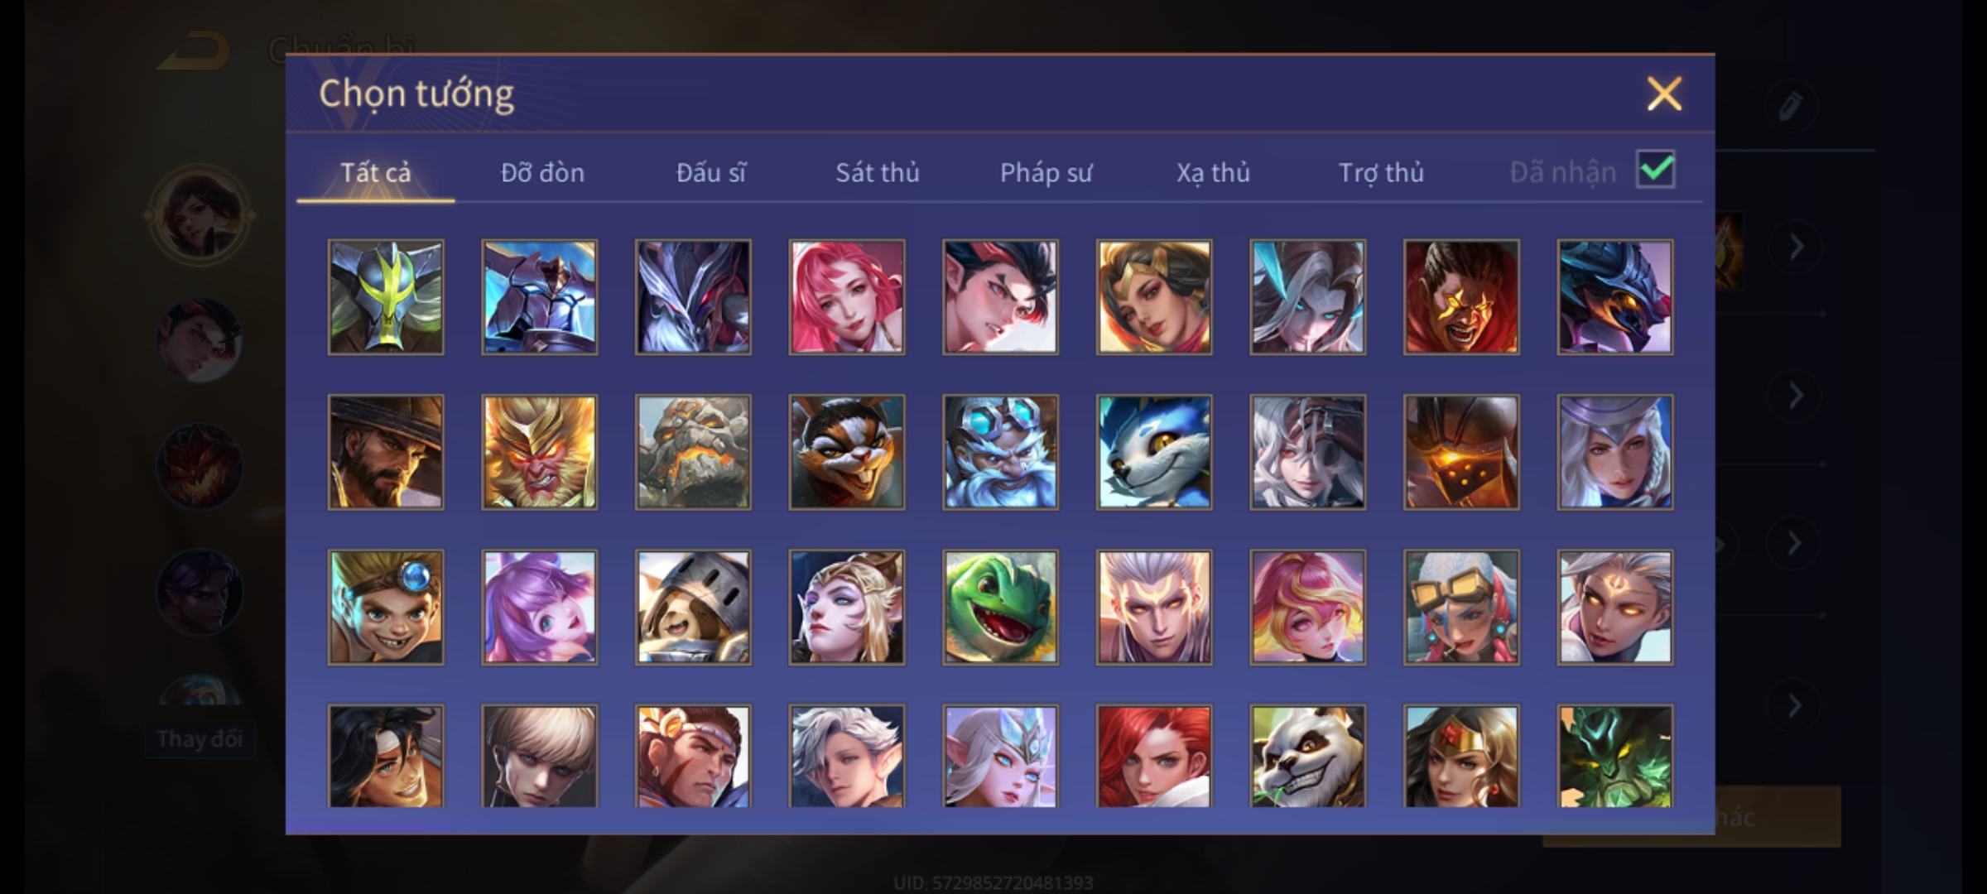Pick the white panda hero portrait
This screenshot has height=894, width=1987.
tap(1307, 756)
